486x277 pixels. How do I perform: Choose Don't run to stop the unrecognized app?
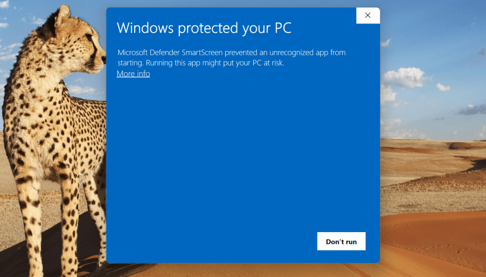click(x=341, y=241)
